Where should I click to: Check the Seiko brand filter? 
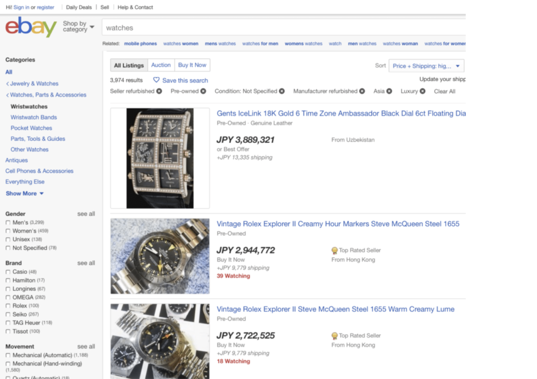tap(8, 314)
